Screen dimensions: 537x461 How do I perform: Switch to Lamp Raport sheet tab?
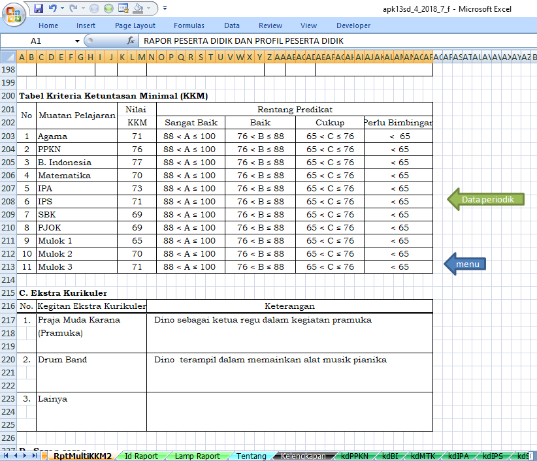coord(197,456)
